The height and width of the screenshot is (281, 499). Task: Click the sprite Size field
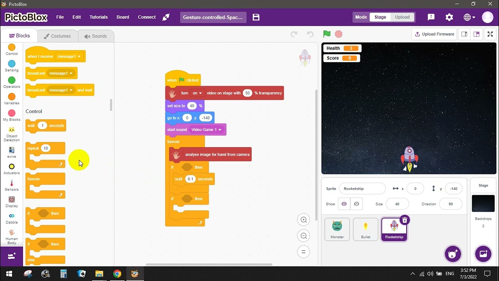(x=397, y=204)
